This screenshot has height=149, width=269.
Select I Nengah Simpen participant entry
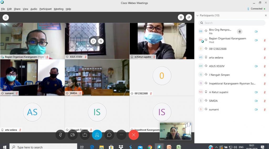point(219,75)
